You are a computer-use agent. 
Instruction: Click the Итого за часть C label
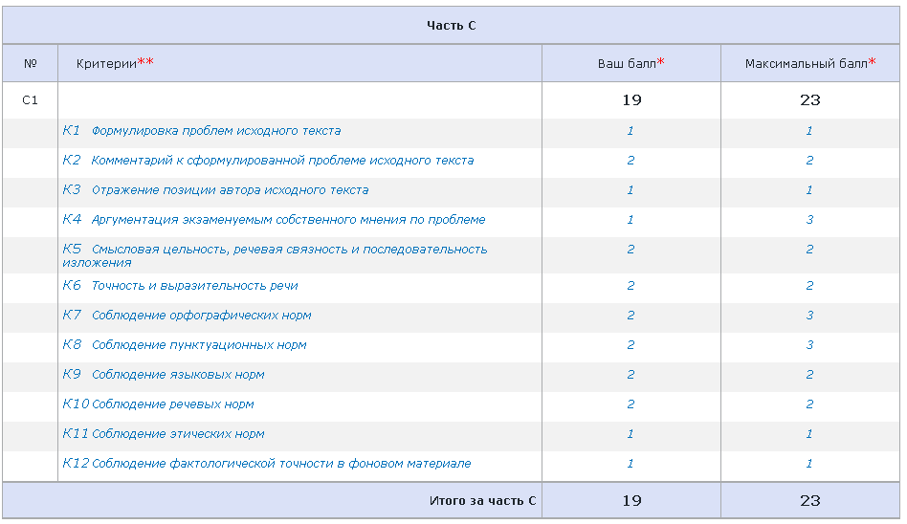click(x=481, y=500)
